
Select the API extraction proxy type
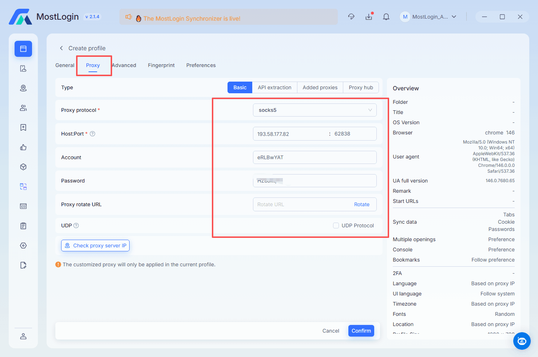[x=274, y=87]
